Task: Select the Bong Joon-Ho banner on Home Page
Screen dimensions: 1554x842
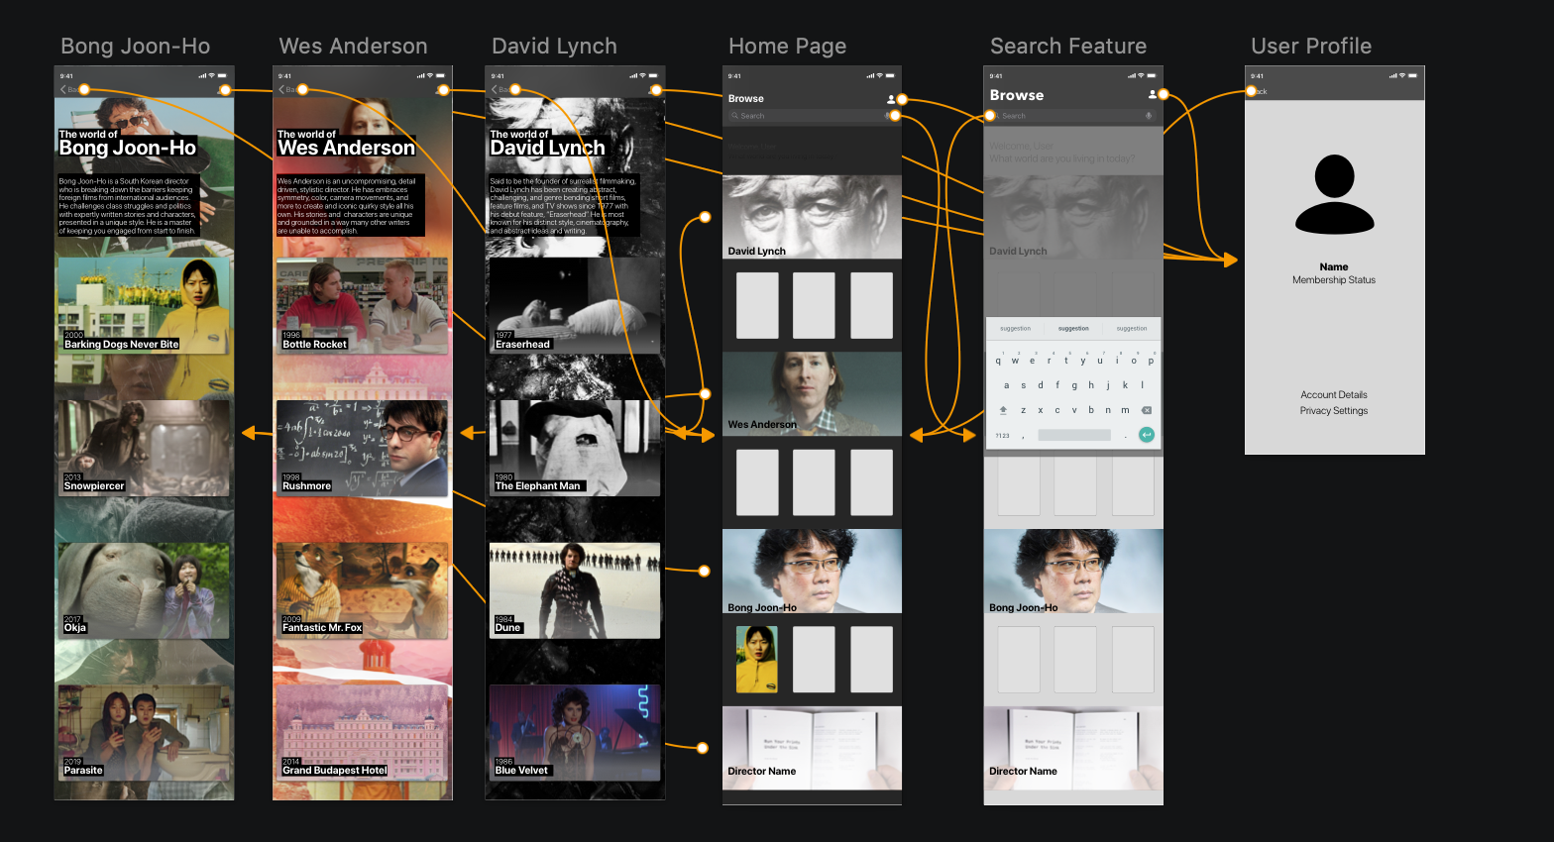Action: 812,571
